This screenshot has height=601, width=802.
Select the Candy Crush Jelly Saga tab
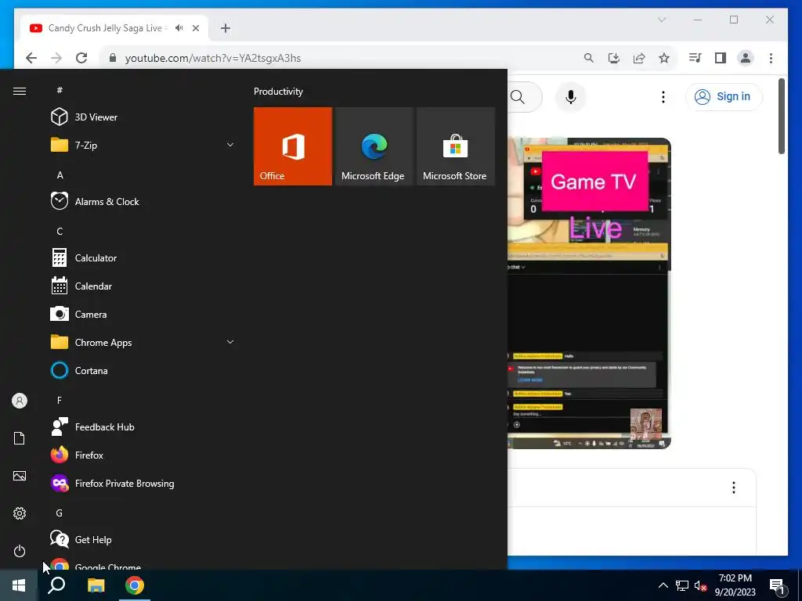click(x=114, y=28)
